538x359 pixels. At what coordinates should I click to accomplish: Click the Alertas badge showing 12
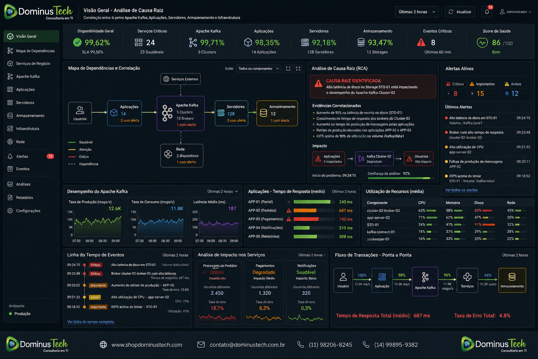(x=50, y=156)
